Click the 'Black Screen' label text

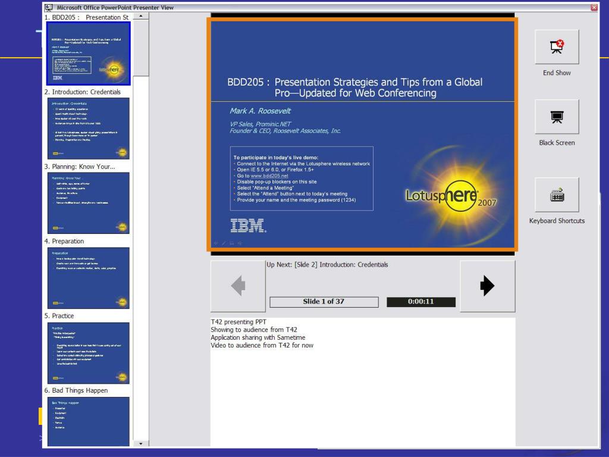[x=557, y=143]
